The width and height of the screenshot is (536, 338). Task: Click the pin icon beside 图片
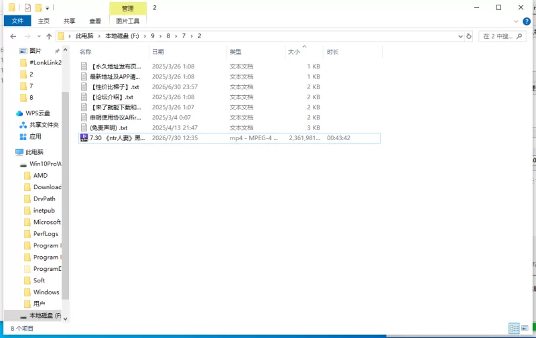(x=57, y=51)
